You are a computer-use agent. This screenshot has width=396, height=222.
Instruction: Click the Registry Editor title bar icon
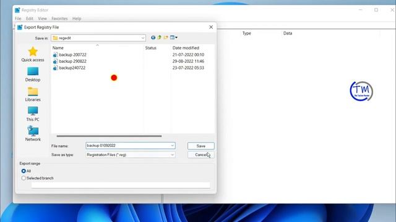pos(17,10)
